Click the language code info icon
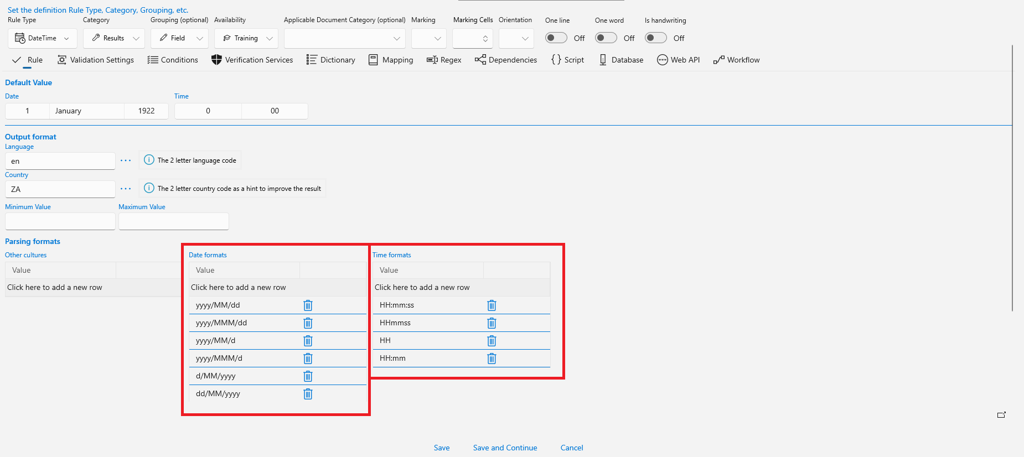Screen dimensions: 1024x457 tap(149, 160)
